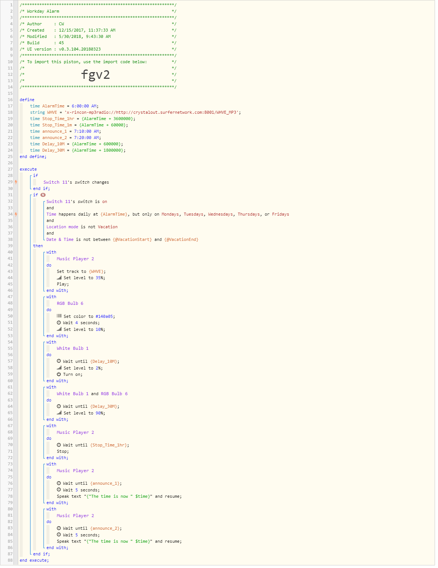Viewport: 438px width, 568px height.
Task: Click the clock icon on line 77 'Wait 5 seconds'
Action: 59,490
